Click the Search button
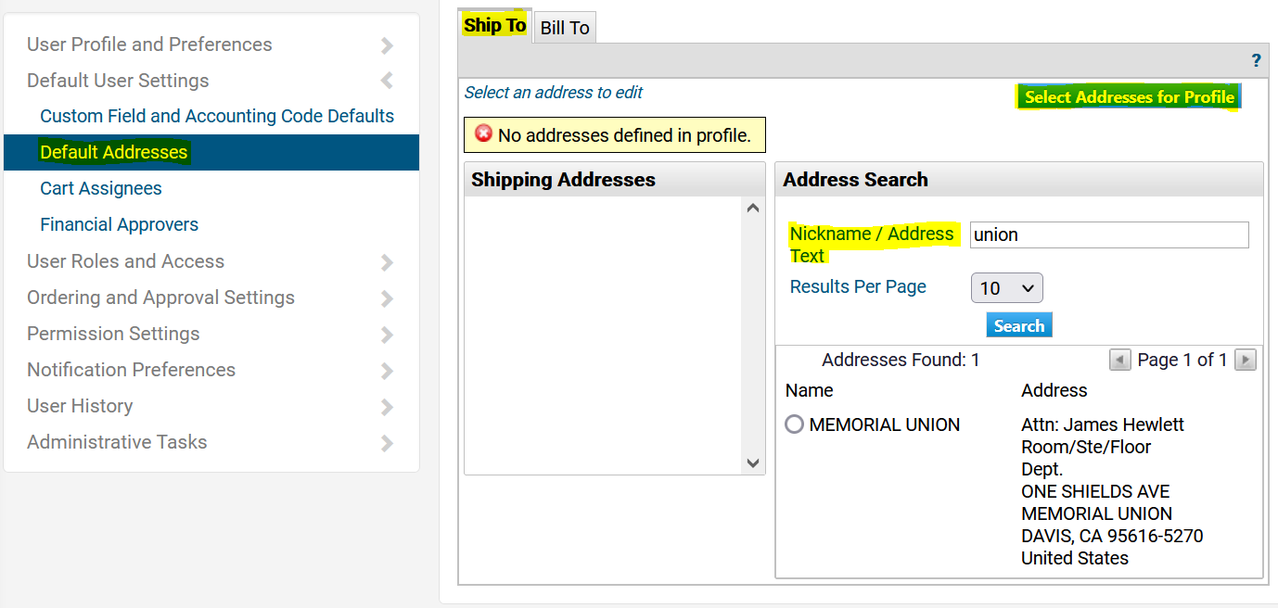The height and width of the screenshot is (608, 1278). click(x=1019, y=325)
